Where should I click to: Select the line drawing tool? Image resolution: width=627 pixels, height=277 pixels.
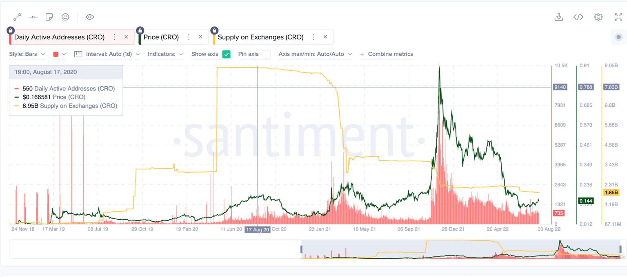coord(17,17)
